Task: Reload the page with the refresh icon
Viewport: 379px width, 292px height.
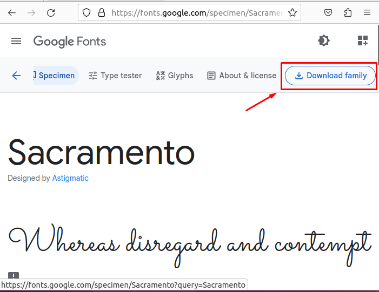Action: (x=51, y=12)
